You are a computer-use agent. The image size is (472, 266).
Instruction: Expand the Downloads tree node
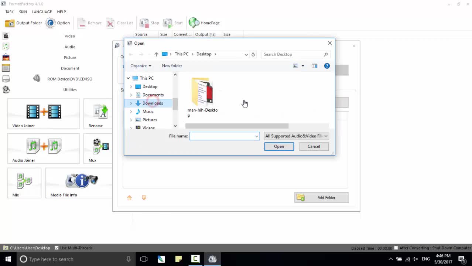click(131, 103)
